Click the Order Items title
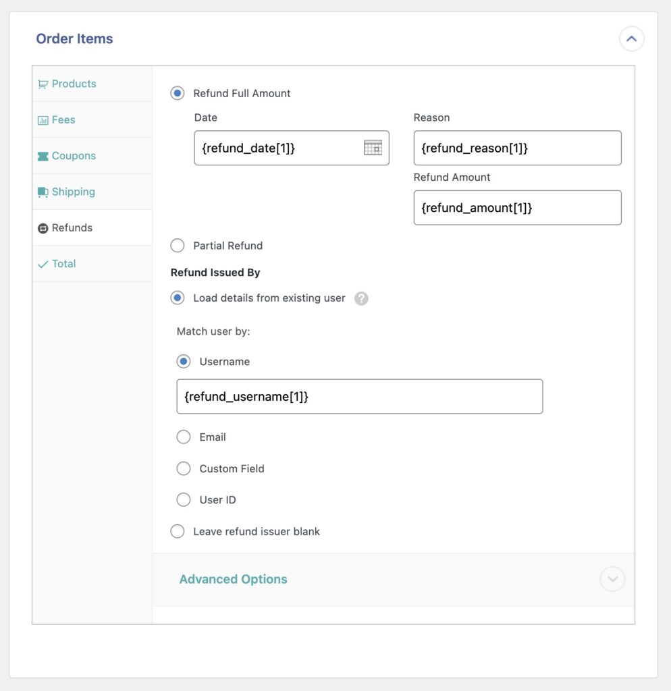Image resolution: width=671 pixels, height=691 pixels. pyautogui.click(x=74, y=38)
